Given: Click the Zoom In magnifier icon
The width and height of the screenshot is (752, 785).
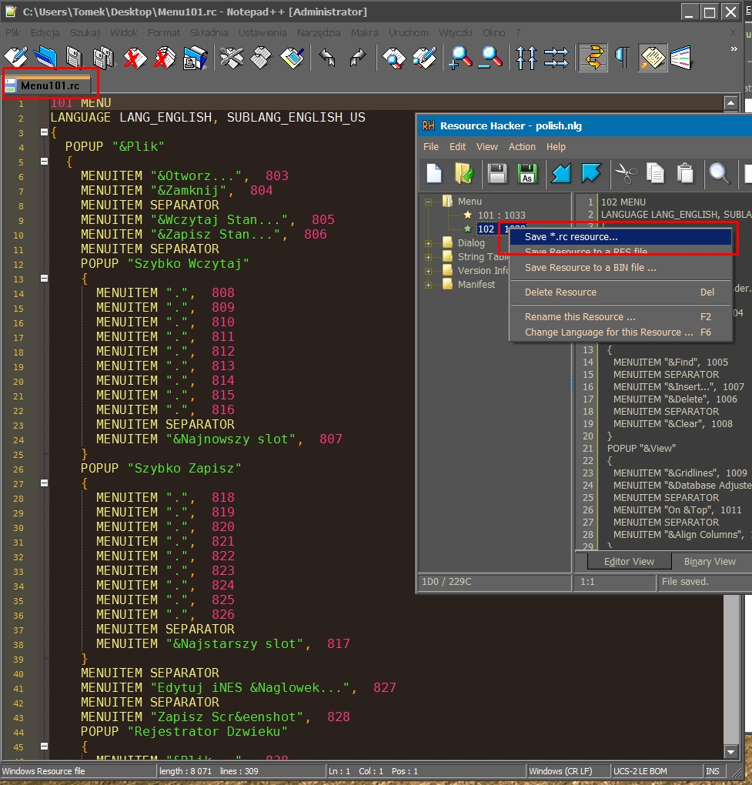Looking at the screenshot, I should (460, 58).
